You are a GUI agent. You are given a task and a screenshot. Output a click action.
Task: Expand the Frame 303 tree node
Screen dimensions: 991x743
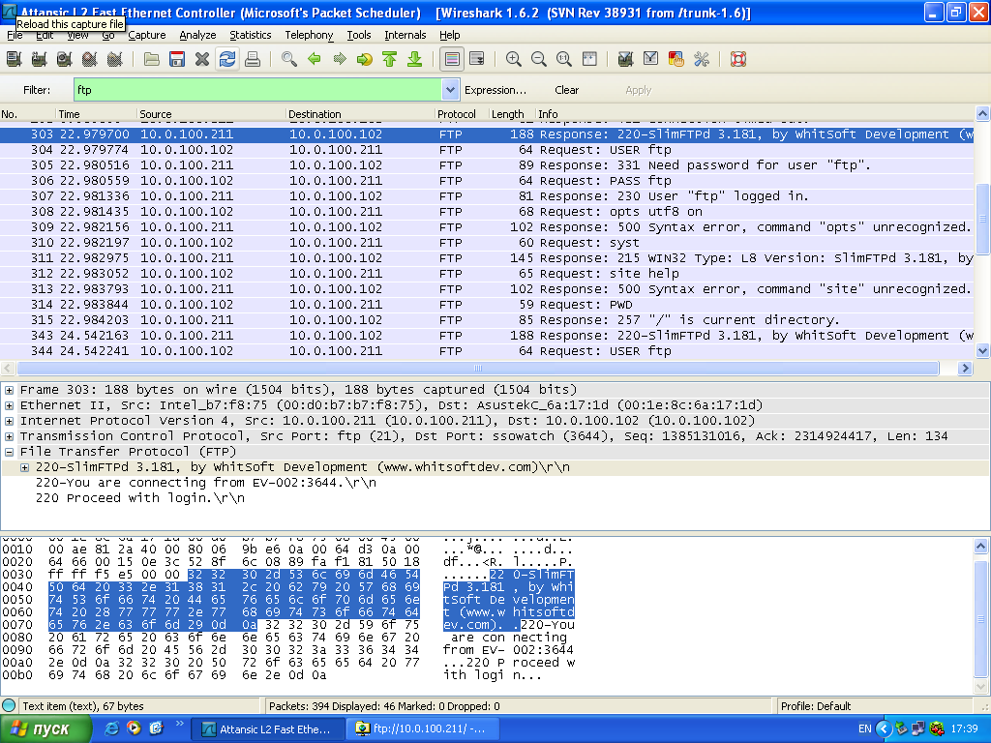tap(10, 390)
